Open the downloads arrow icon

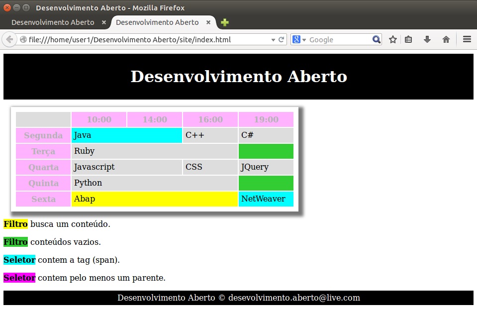coord(427,40)
